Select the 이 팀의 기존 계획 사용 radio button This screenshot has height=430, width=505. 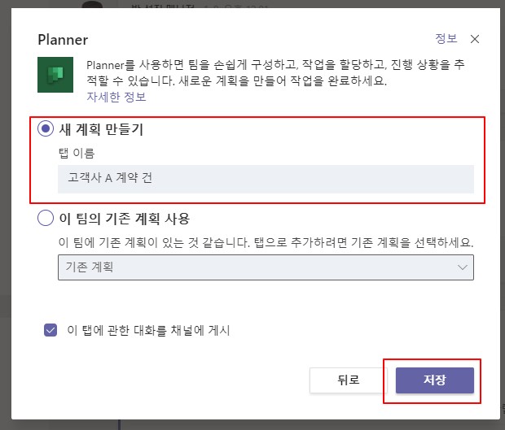click(x=46, y=218)
